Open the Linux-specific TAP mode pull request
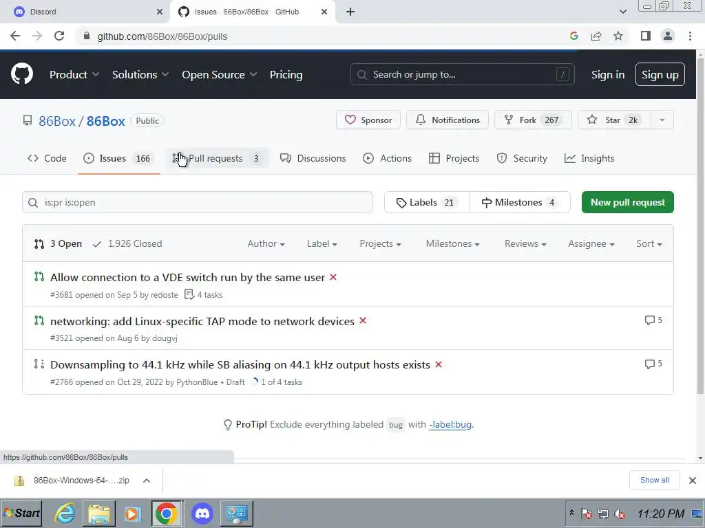This screenshot has width=705, height=528. coord(202,321)
